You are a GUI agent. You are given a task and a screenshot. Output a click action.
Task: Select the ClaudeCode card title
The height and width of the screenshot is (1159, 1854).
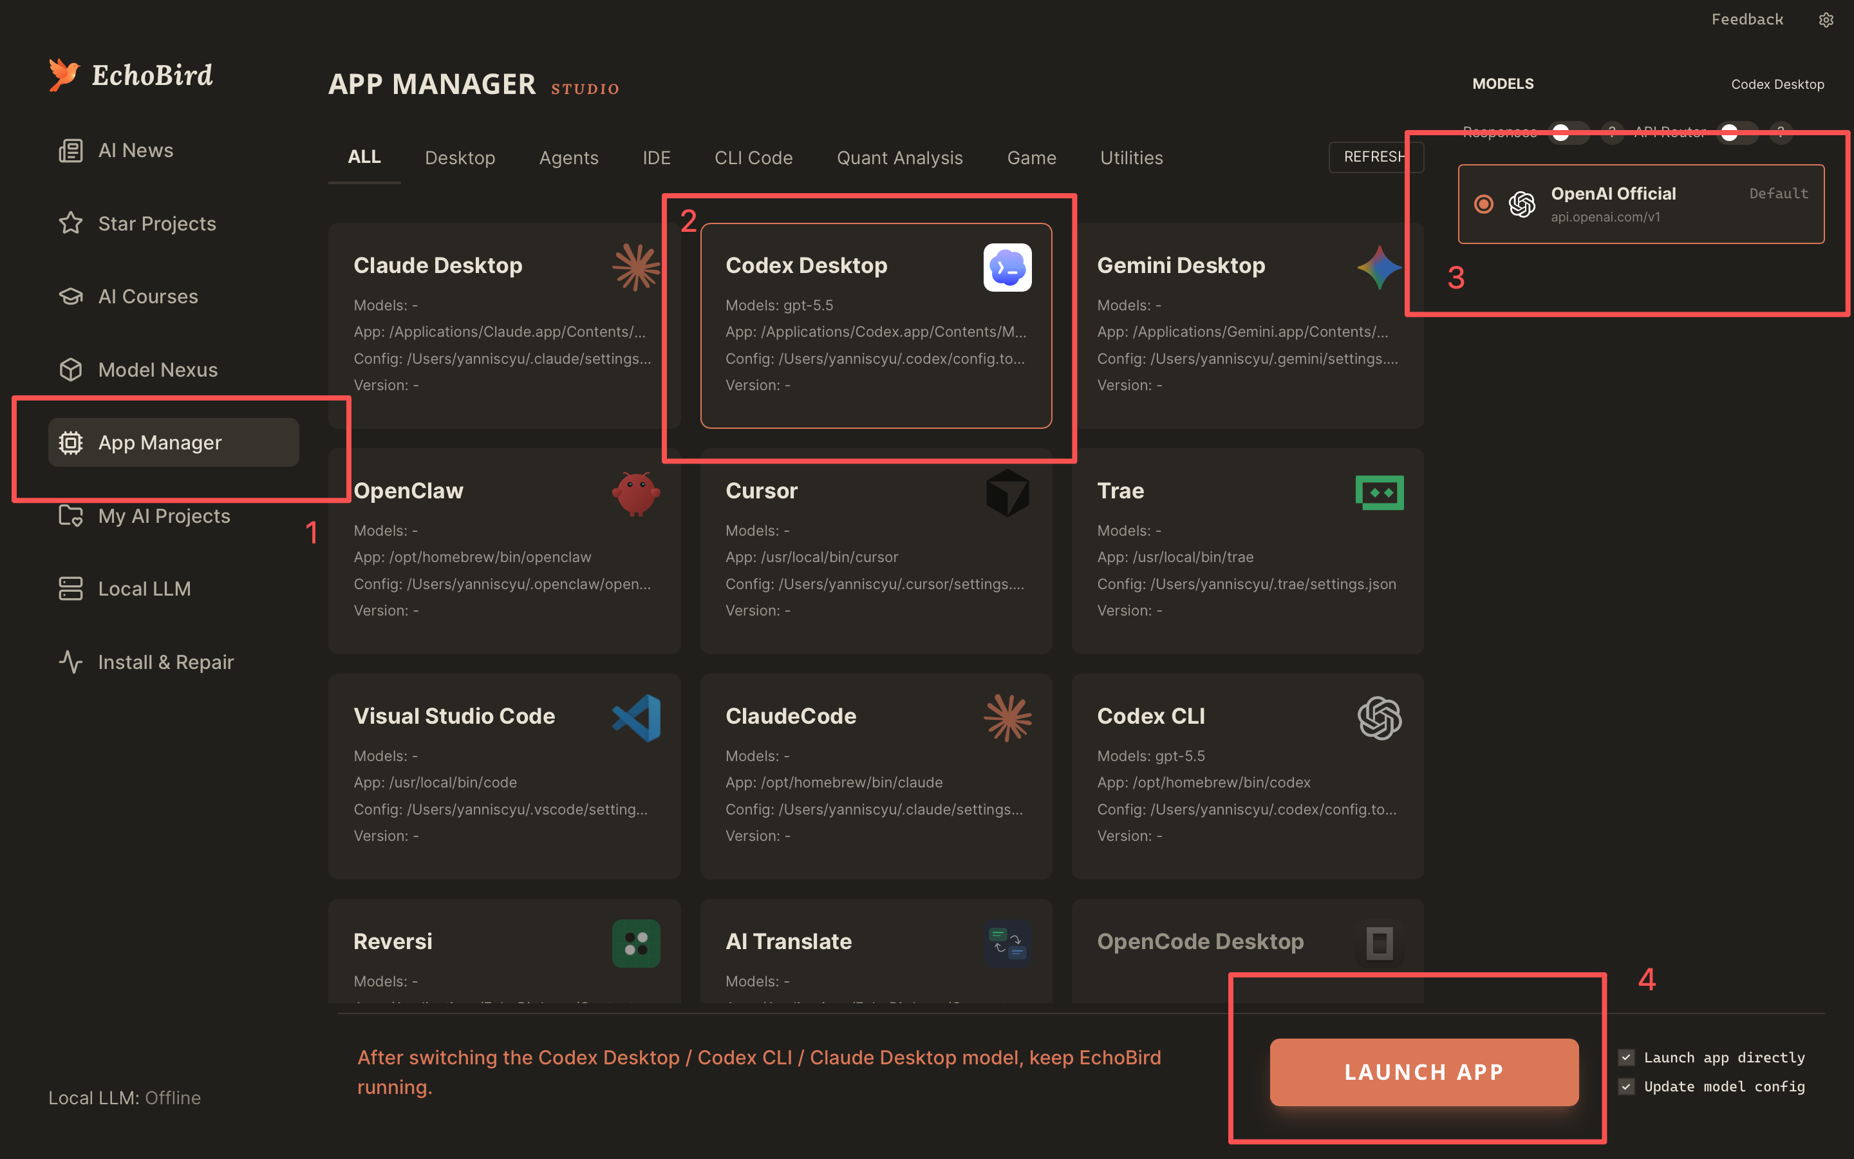(x=791, y=716)
